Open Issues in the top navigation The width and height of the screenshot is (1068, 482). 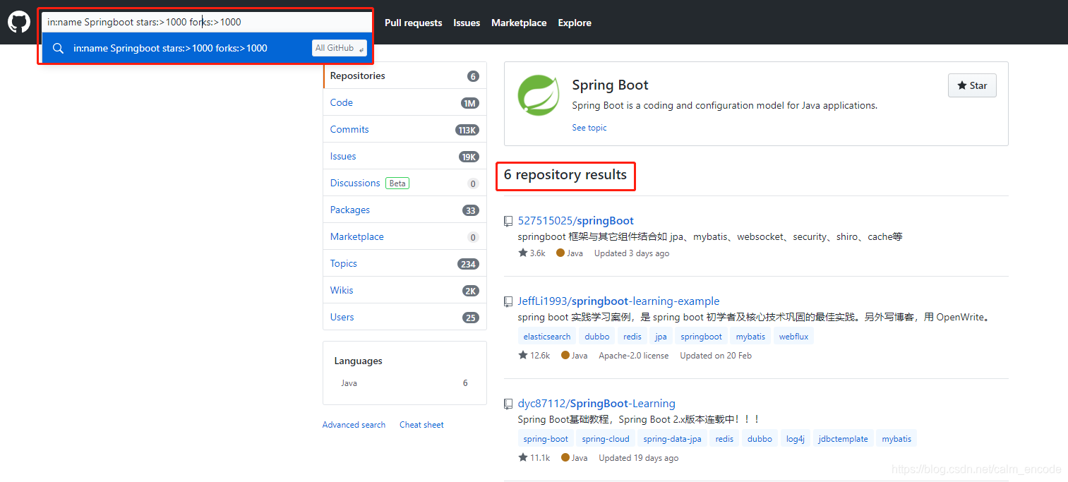point(467,23)
